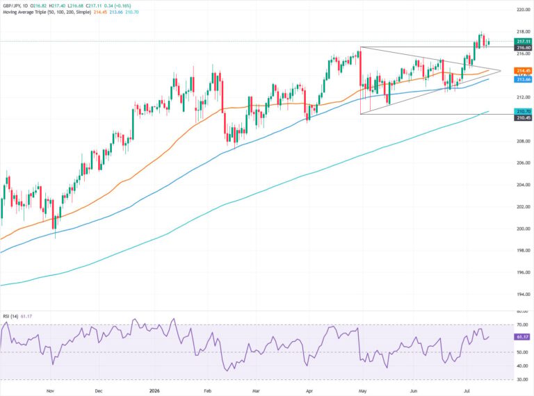Click the May label on the time axis
Image resolution: width=534 pixels, height=396 pixels.
(362, 391)
